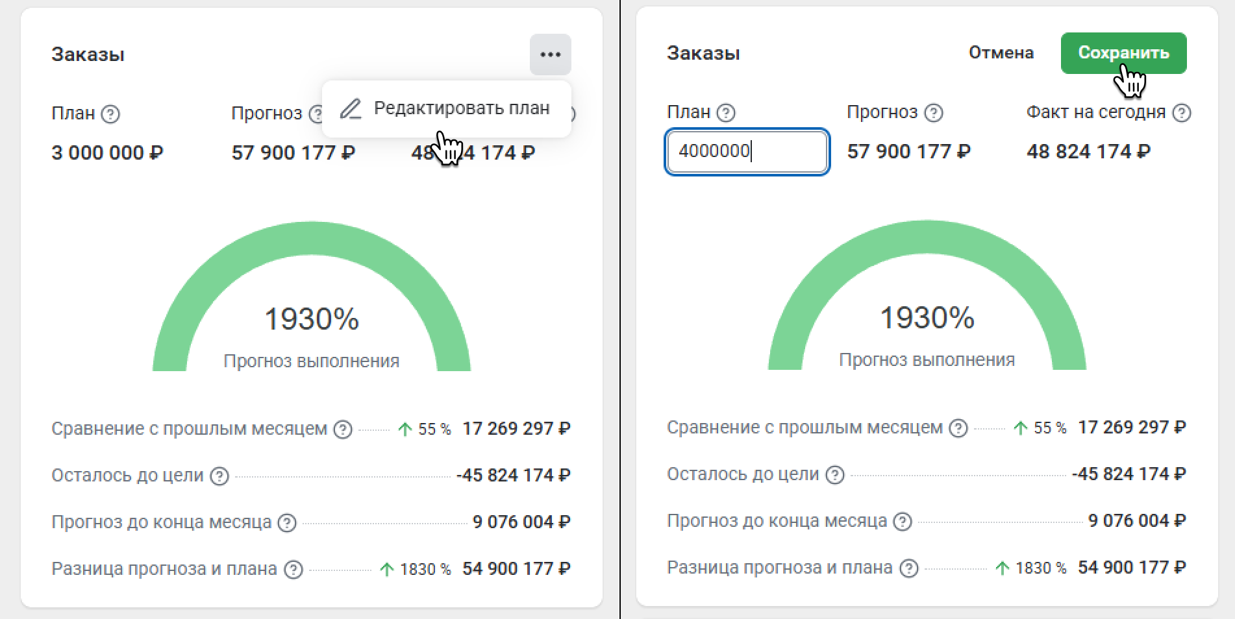Viewport: 1235px width, 619px height.
Task: Click help icon next to Факт на сегодня
Action: [x=1182, y=113]
